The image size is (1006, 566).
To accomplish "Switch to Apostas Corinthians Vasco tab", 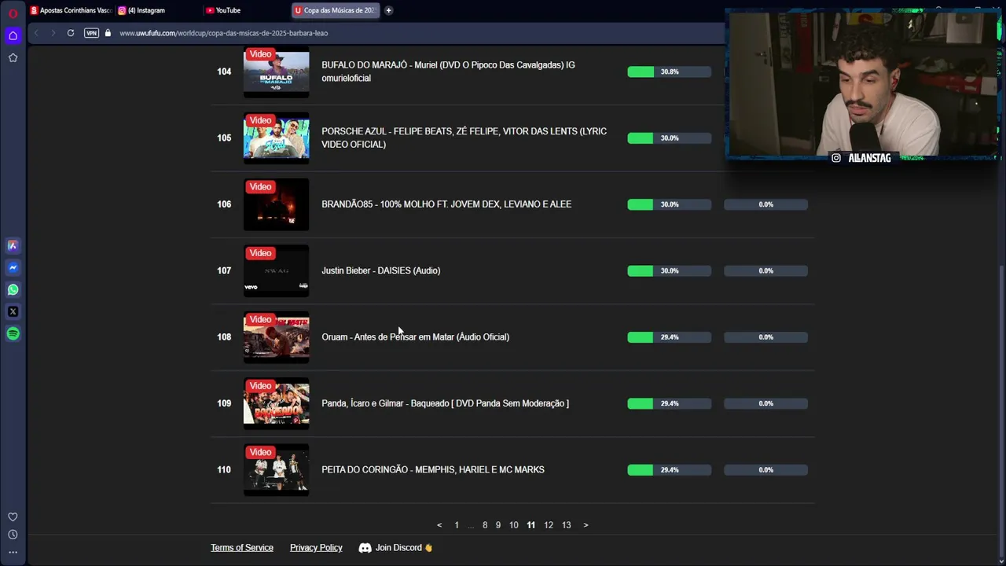I will click(71, 10).
